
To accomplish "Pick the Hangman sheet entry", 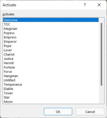I will pyautogui.click(x=51, y=76).
